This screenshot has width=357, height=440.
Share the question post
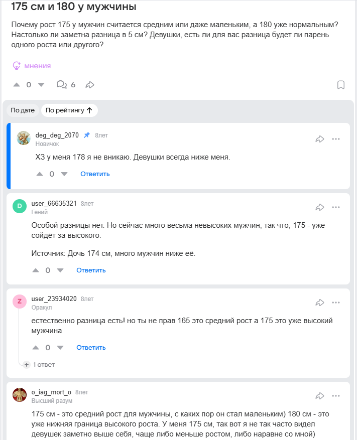pyautogui.click(x=90, y=85)
